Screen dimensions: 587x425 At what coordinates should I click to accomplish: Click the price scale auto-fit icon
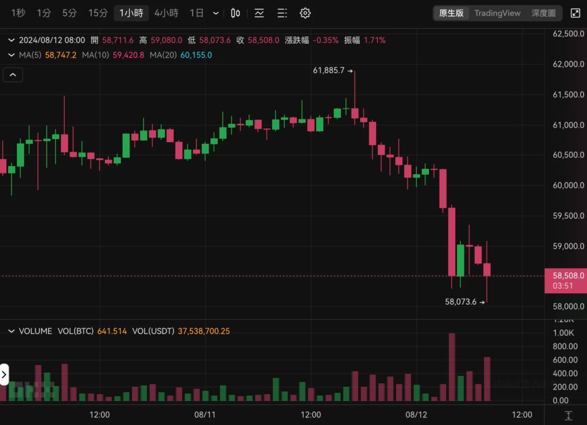[x=568, y=415]
